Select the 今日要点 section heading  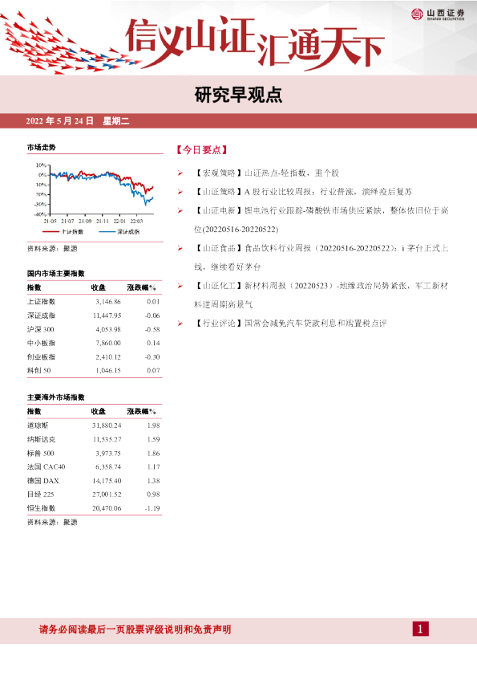(201, 150)
